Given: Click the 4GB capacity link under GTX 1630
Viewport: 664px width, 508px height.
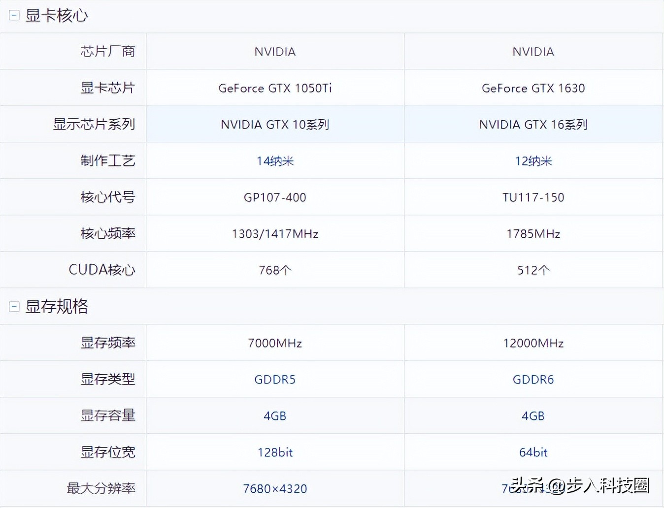Looking at the screenshot, I should pyautogui.click(x=533, y=416).
